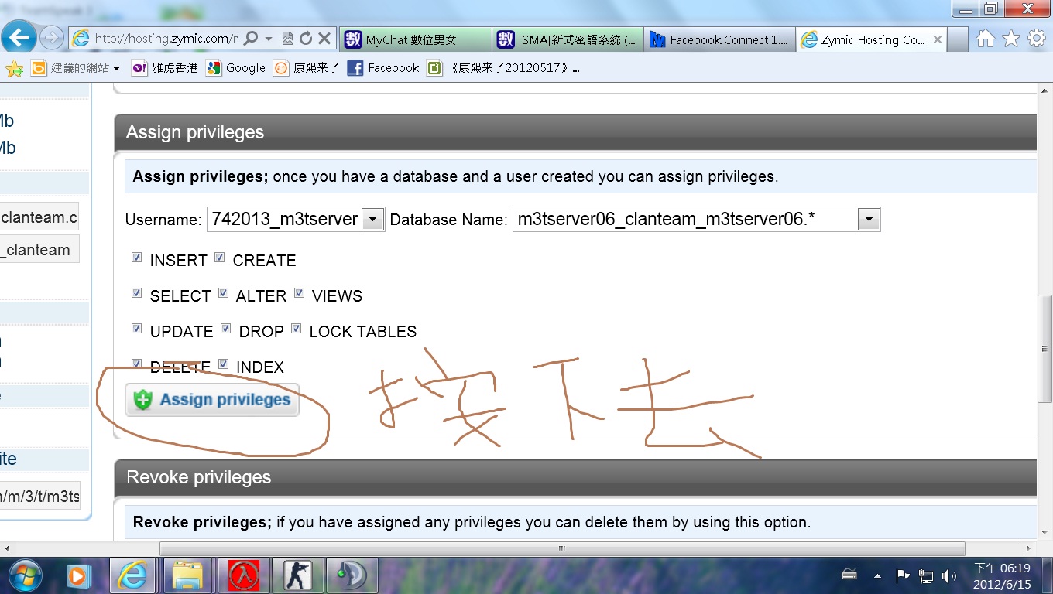Click the Internet Explorer taskbar icon
Viewport: 1053px width, 594px height.
pyautogui.click(x=132, y=575)
